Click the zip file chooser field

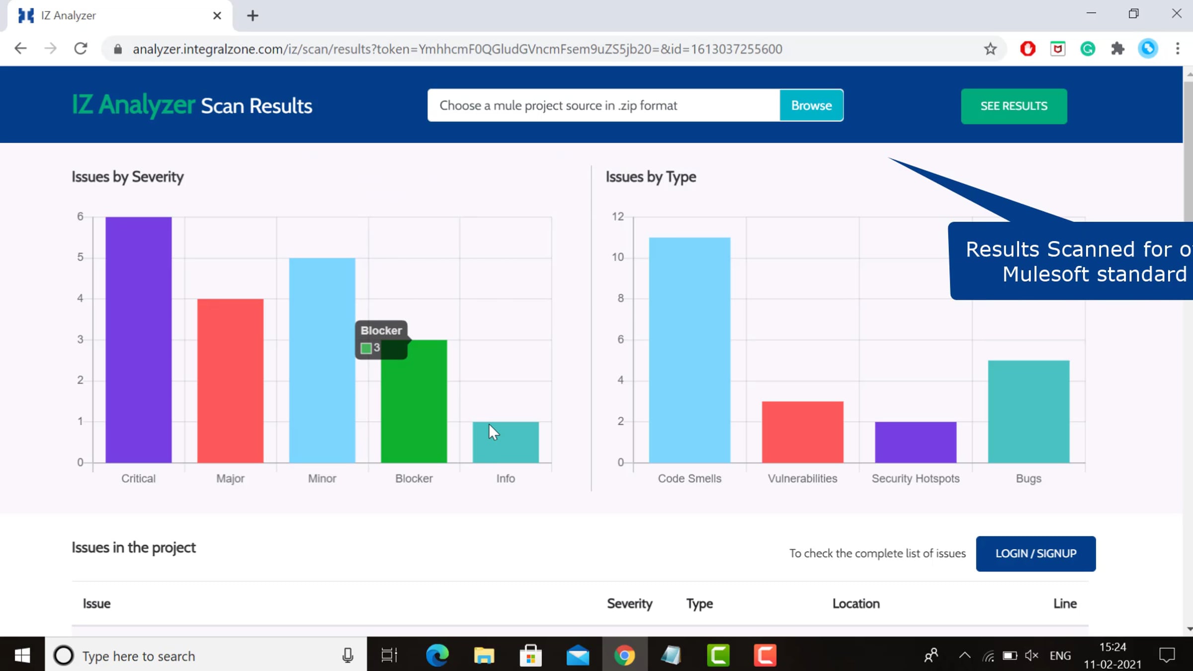tap(603, 105)
